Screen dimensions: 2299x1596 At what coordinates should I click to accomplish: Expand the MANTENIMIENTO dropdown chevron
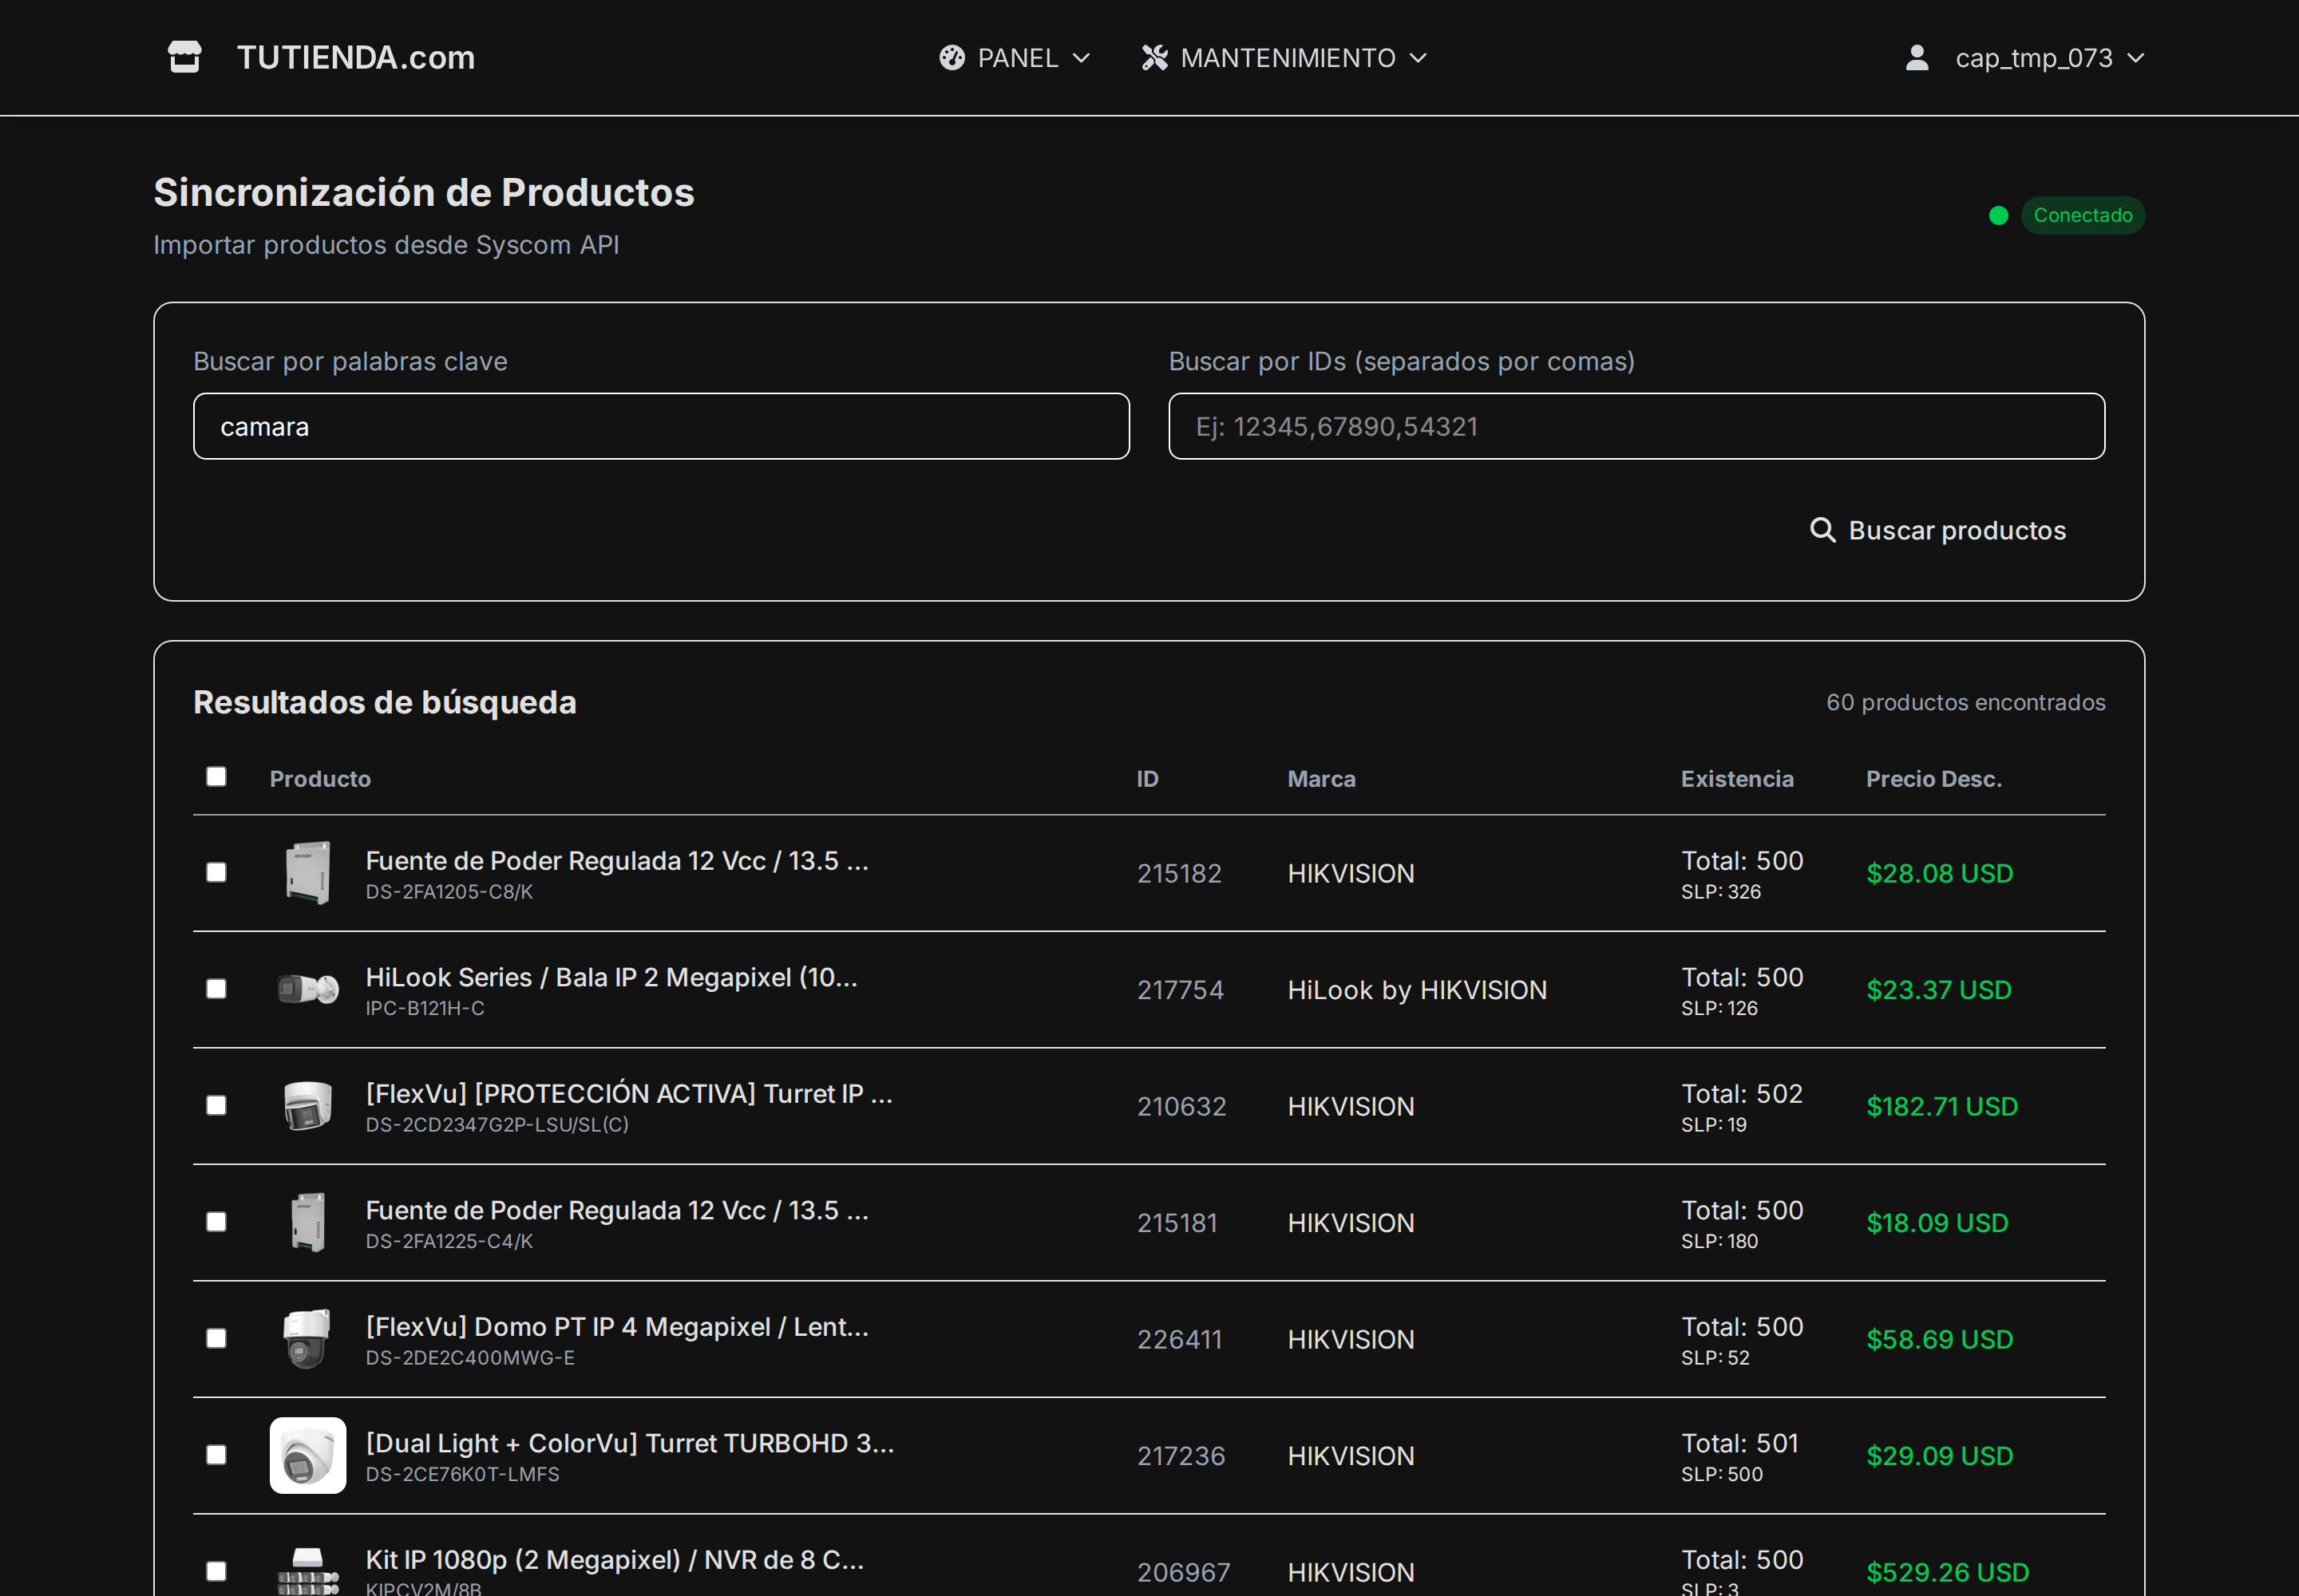point(1418,58)
